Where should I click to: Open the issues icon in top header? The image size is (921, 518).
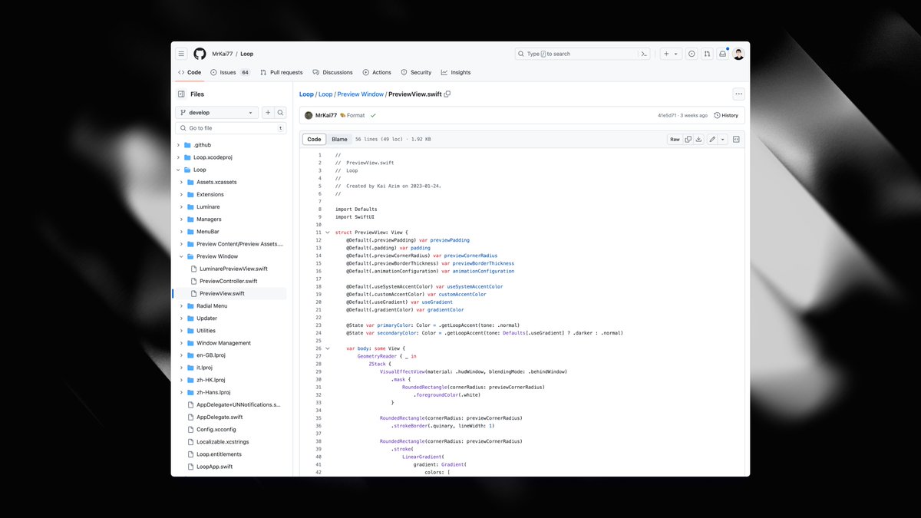point(692,54)
